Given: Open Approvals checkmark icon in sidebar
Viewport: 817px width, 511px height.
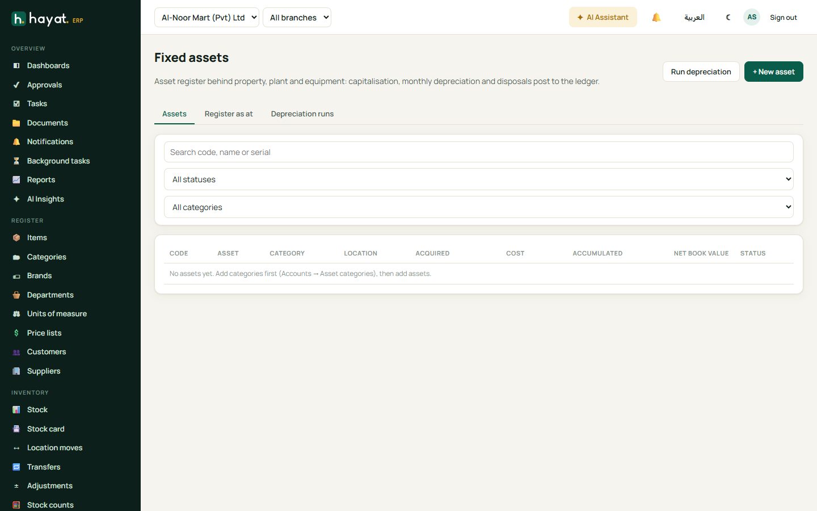Looking at the screenshot, I should [x=16, y=85].
